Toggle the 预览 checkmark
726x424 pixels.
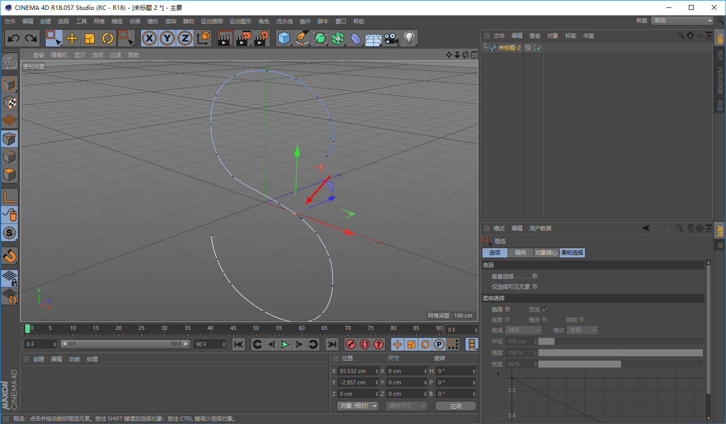point(545,309)
